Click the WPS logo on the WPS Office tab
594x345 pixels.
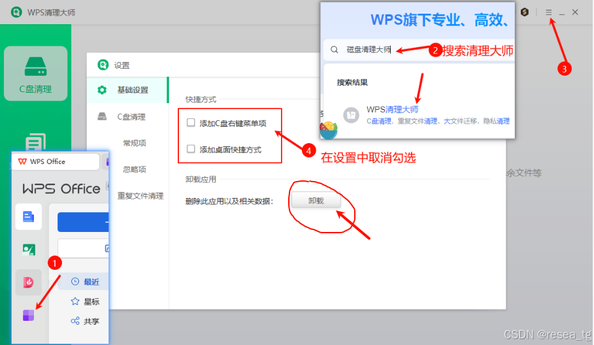click(22, 161)
